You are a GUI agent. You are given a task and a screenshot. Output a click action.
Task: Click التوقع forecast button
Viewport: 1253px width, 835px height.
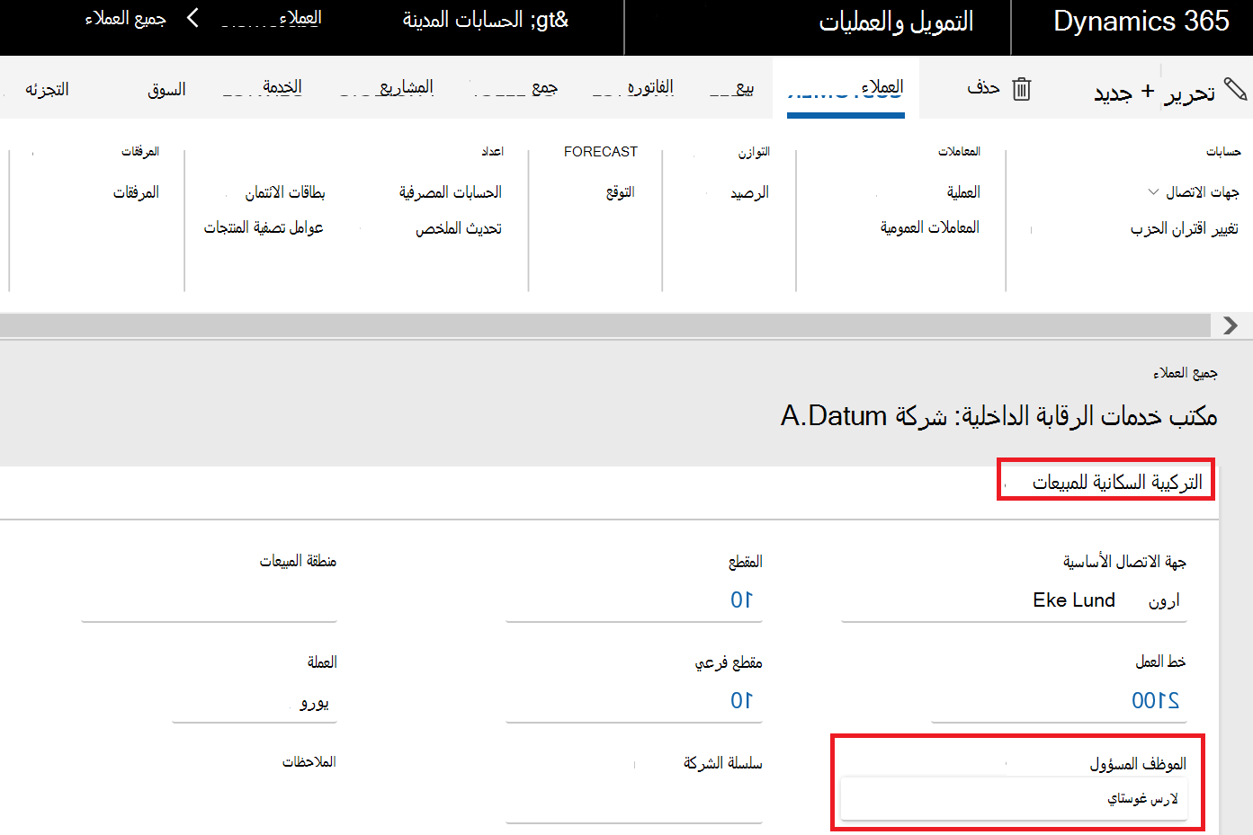[620, 192]
